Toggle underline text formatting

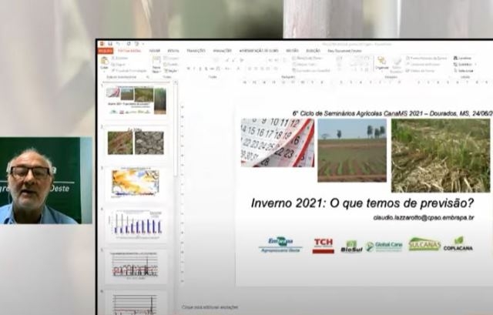point(200,69)
